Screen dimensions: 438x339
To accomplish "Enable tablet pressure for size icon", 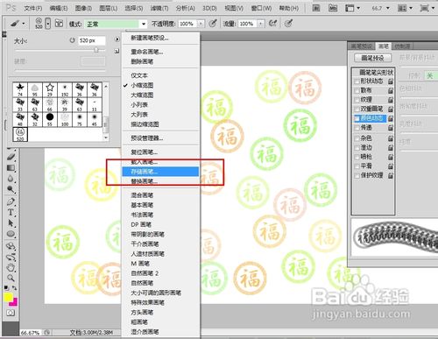I will point(288,23).
